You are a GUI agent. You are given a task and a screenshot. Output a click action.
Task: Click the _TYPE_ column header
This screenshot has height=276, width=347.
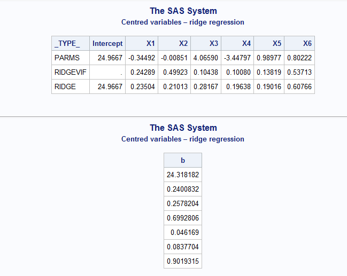point(67,43)
